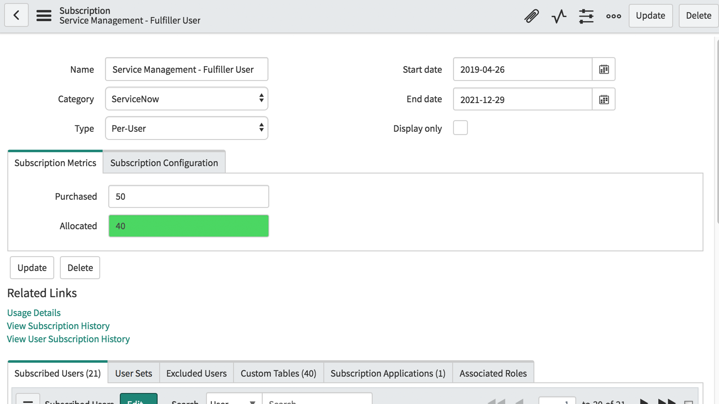Click the Edit button for Subscribed Users
This screenshot has width=719, height=404.
point(139,401)
